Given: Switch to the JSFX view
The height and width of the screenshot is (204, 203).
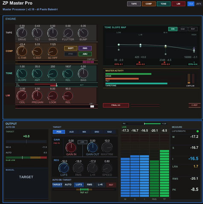Looking at the screenshot, I should click(198, 4).
